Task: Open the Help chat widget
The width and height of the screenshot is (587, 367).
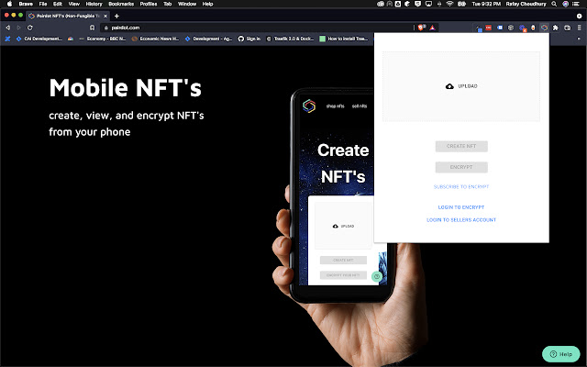Action: 560,354
